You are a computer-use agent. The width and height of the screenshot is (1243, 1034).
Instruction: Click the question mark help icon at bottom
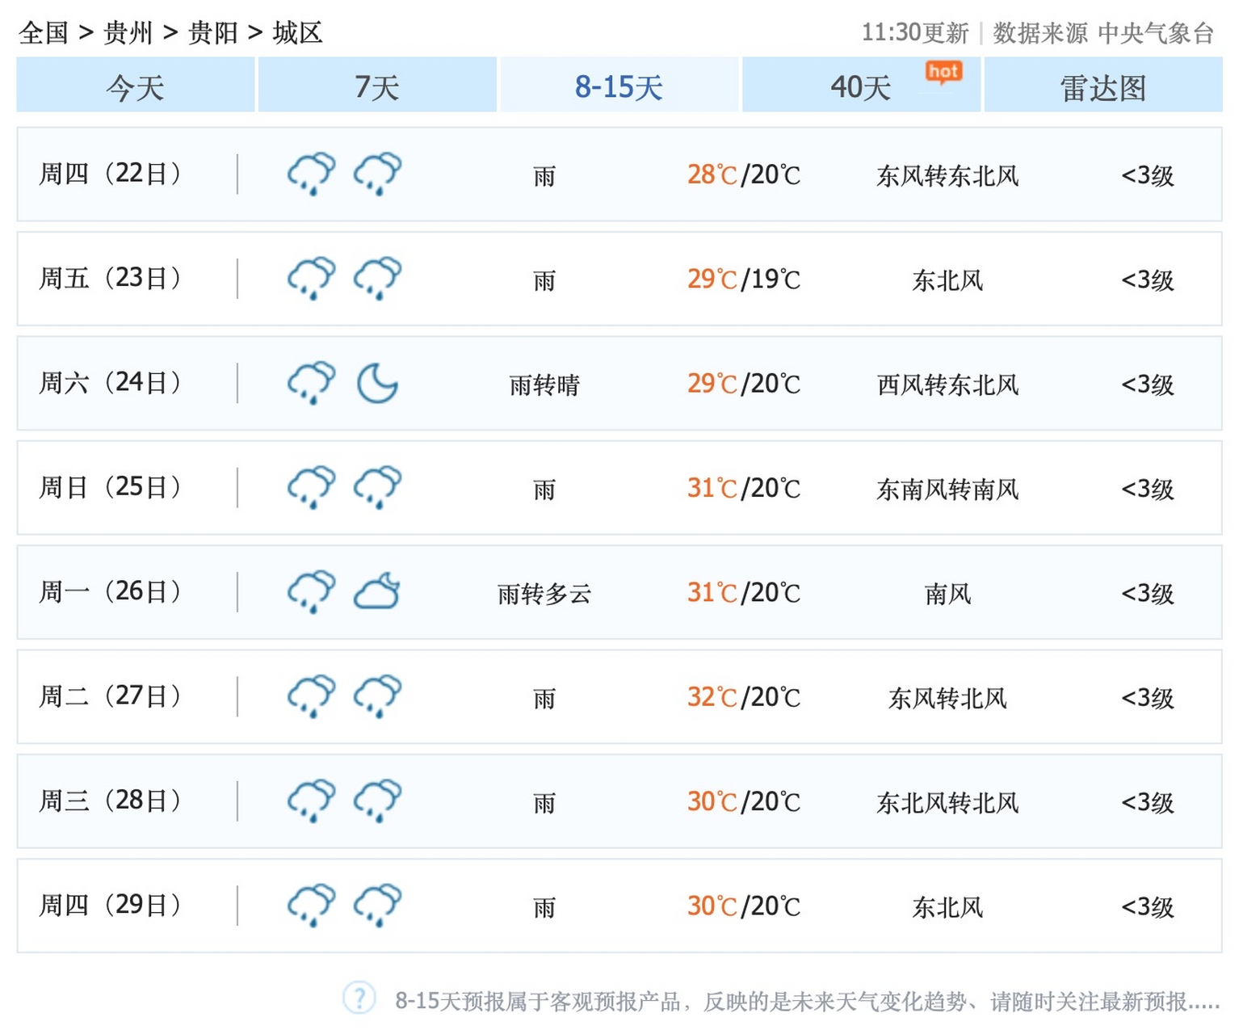coord(358,999)
